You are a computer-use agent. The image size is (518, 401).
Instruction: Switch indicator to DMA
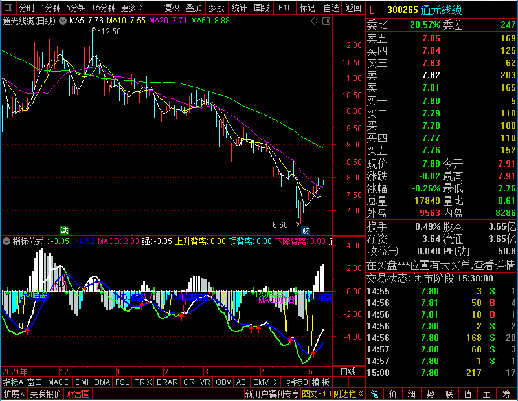pyautogui.click(x=102, y=382)
